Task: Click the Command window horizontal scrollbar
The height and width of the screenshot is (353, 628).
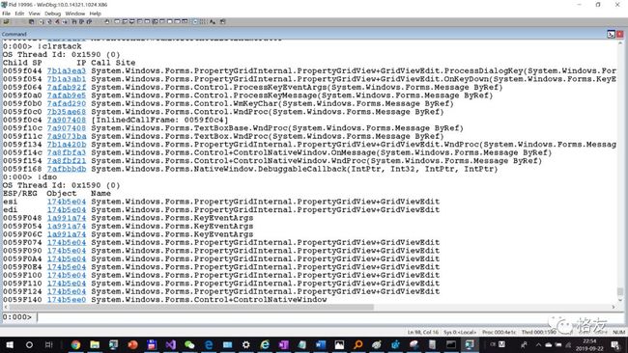Action: [191, 307]
